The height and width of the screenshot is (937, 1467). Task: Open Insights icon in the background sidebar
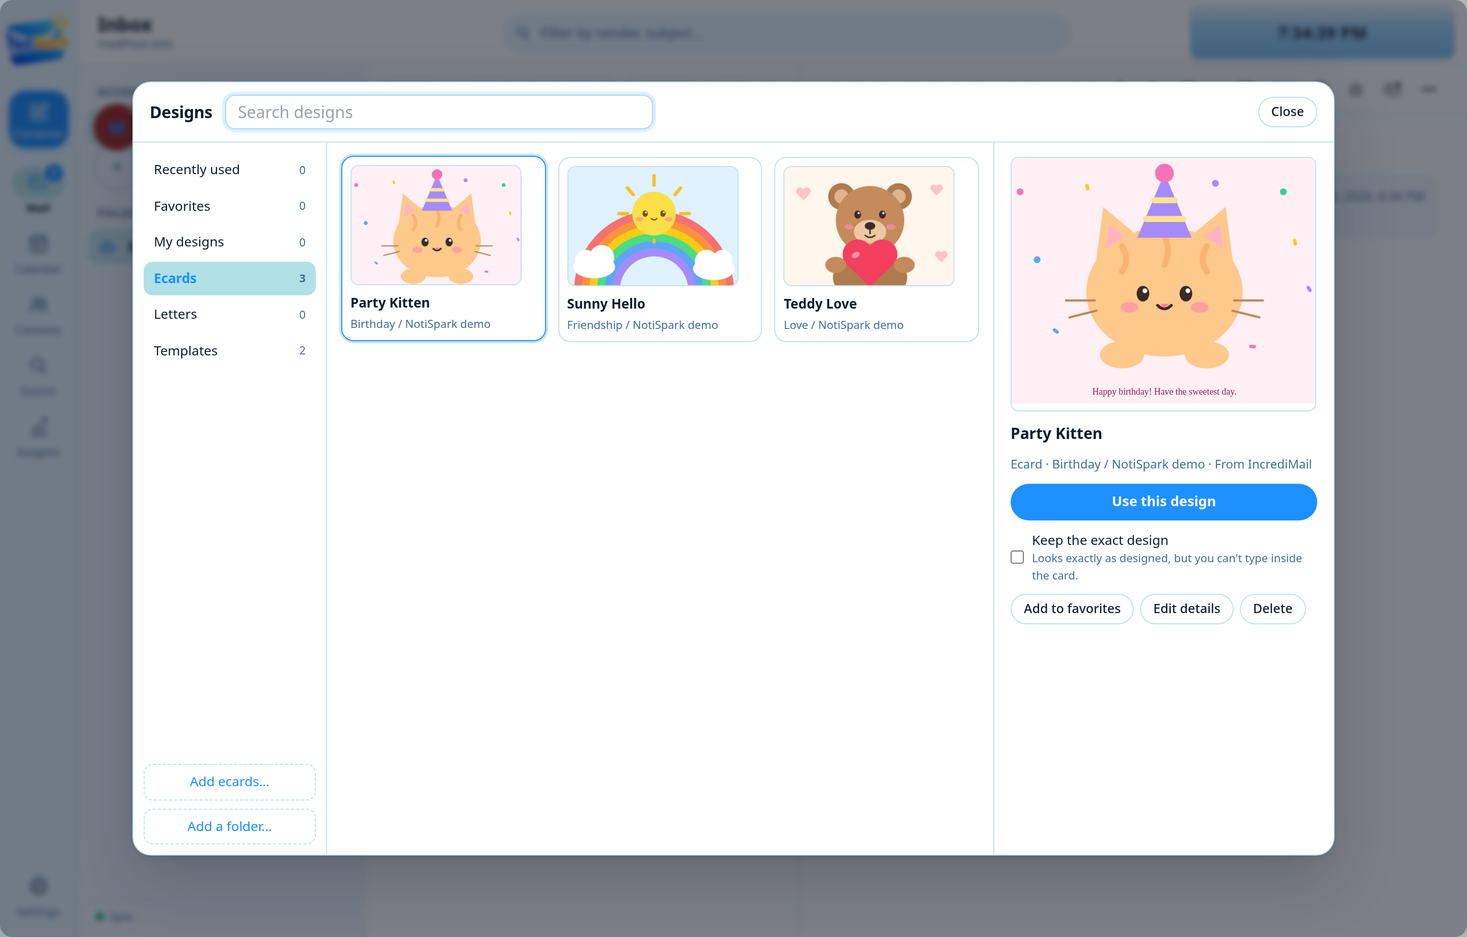pos(38,437)
